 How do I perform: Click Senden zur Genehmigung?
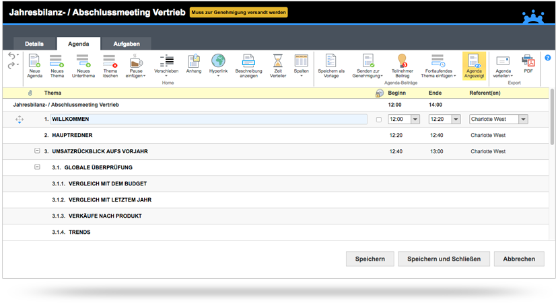tap(368, 66)
